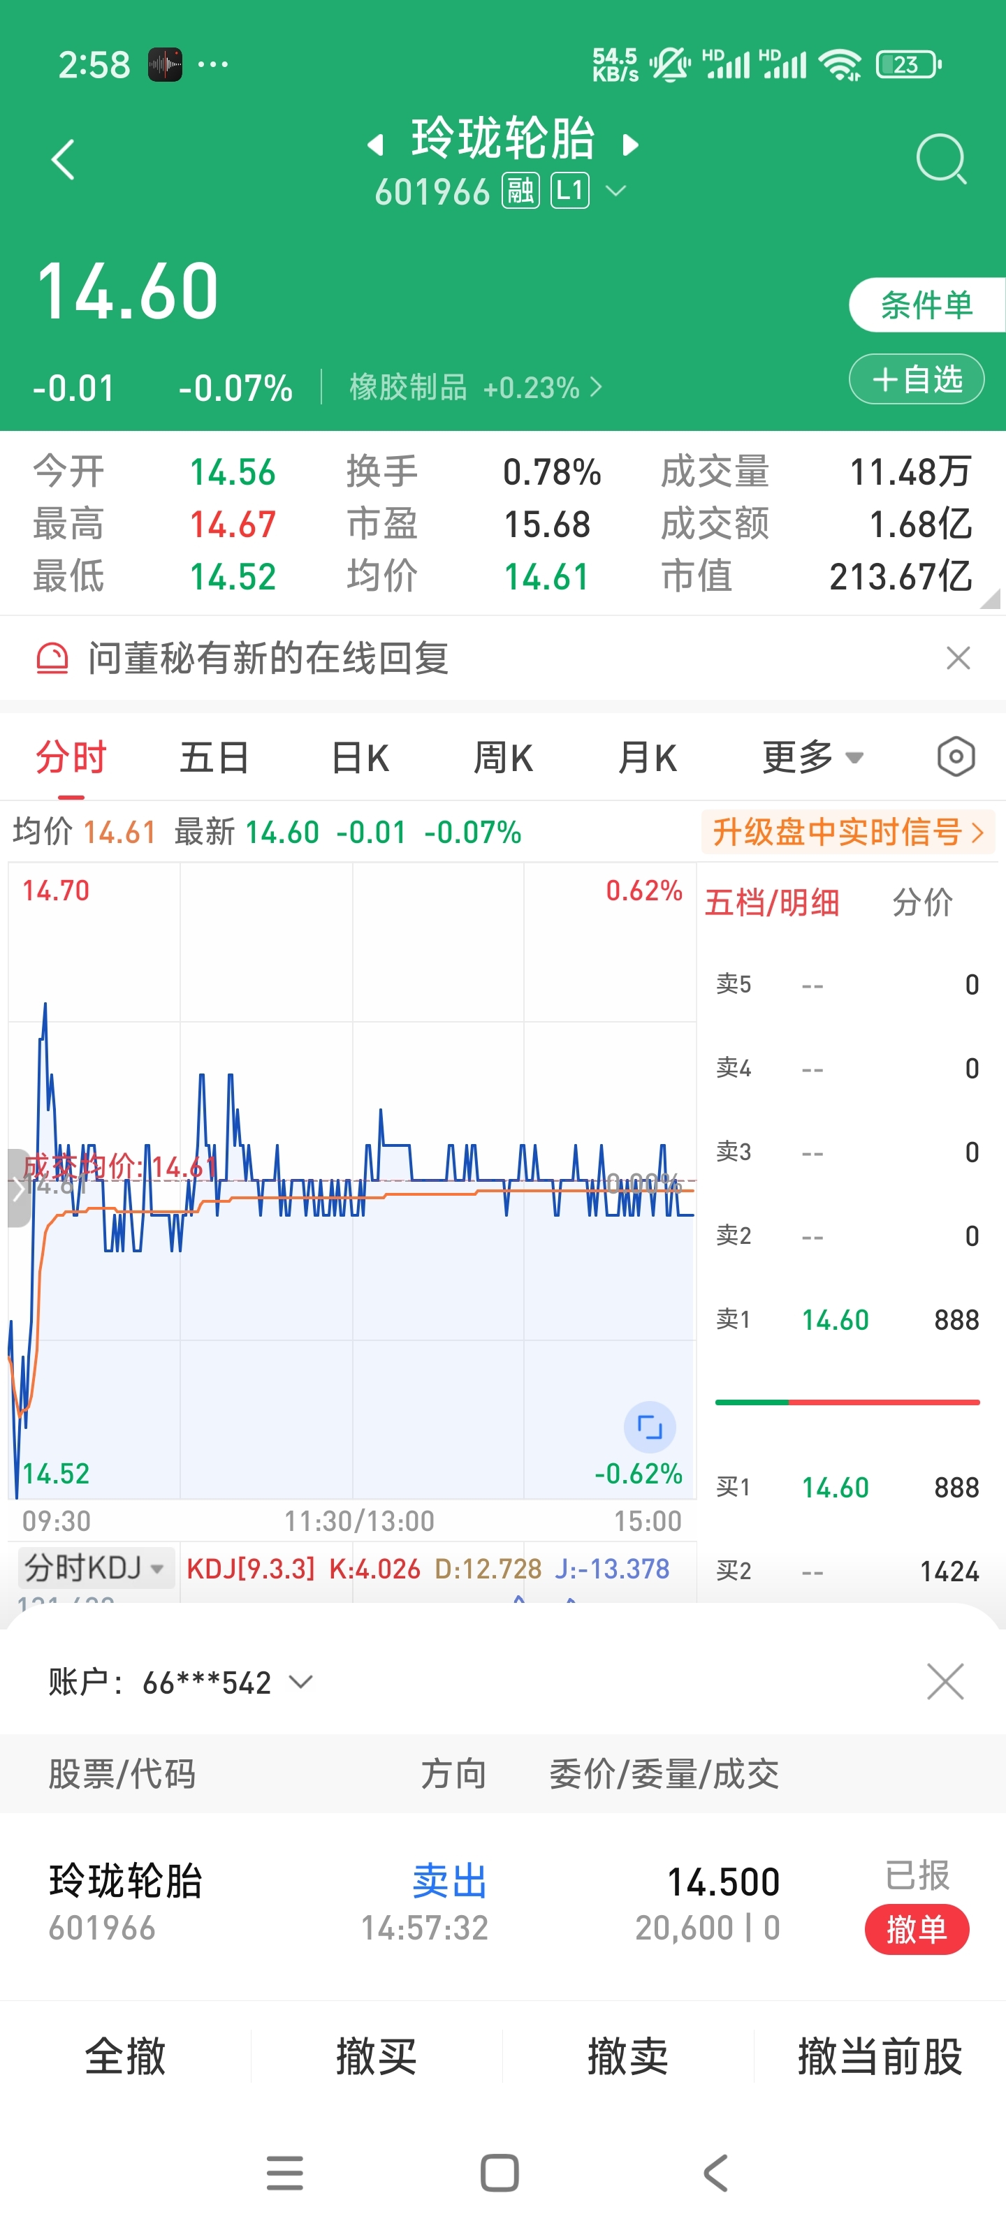Tap Android home button
1006x2235 pixels.
[x=500, y=2174]
